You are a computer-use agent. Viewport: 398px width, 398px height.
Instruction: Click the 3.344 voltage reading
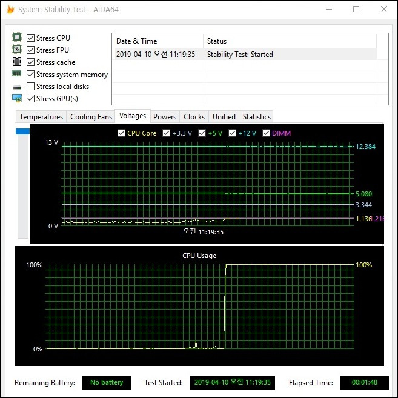click(363, 205)
